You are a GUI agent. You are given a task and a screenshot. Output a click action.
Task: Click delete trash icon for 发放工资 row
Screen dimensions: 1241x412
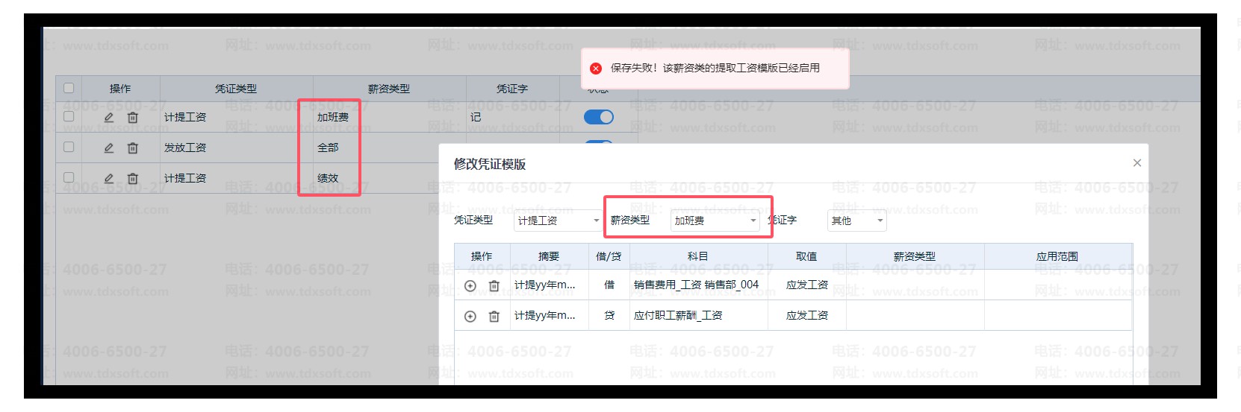tap(132, 148)
